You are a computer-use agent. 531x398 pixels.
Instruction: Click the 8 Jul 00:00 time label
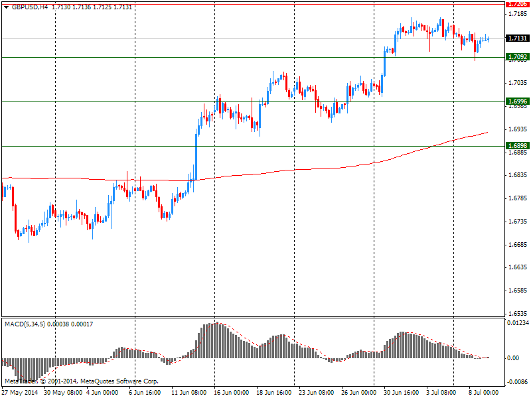tap(484, 393)
